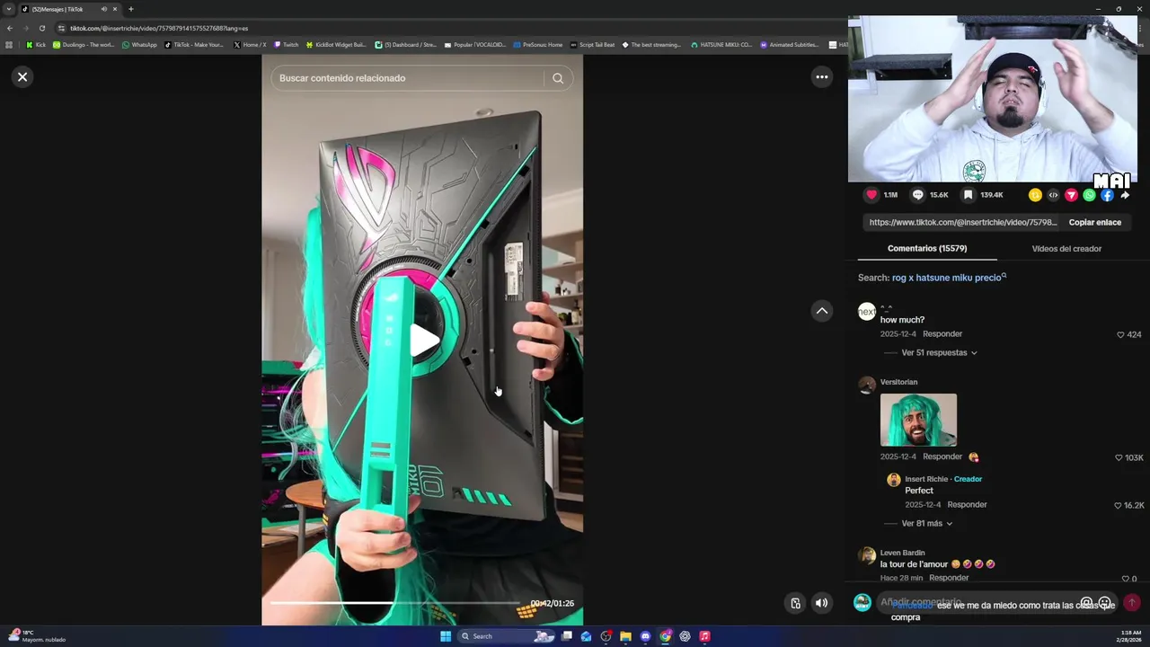This screenshot has height=647, width=1150.
Task: Go to previous video with up chevron
Action: click(821, 311)
